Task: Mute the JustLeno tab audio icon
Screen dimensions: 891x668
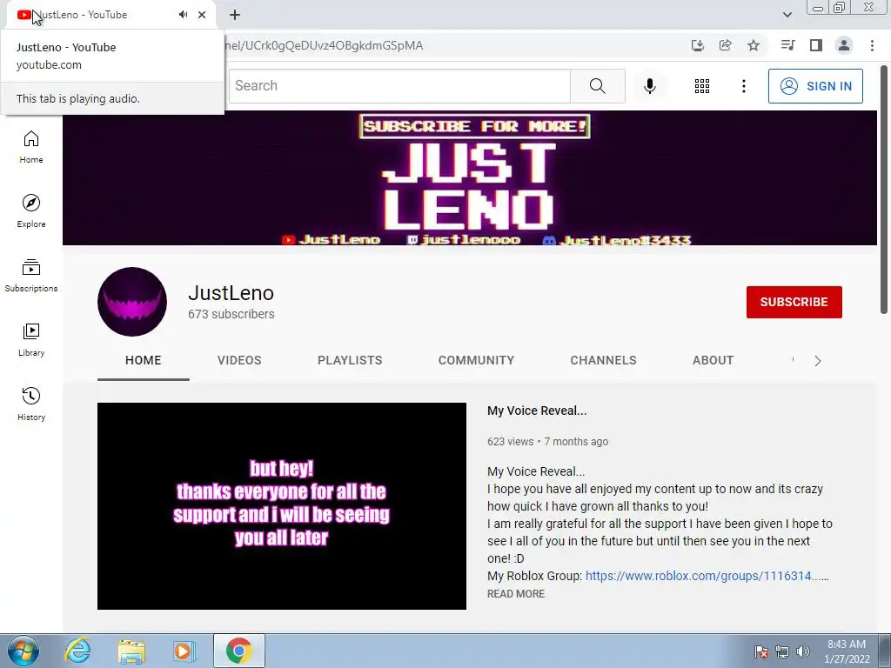Action: point(183,15)
